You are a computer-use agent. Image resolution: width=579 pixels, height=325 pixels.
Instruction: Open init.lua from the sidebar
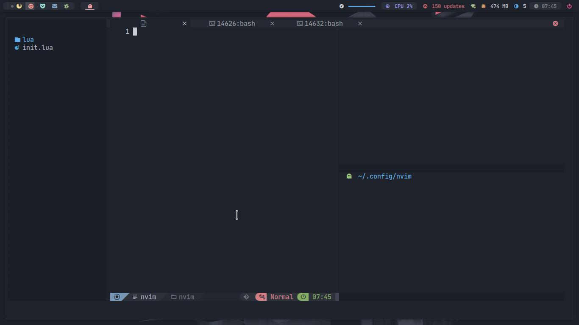[x=37, y=47]
